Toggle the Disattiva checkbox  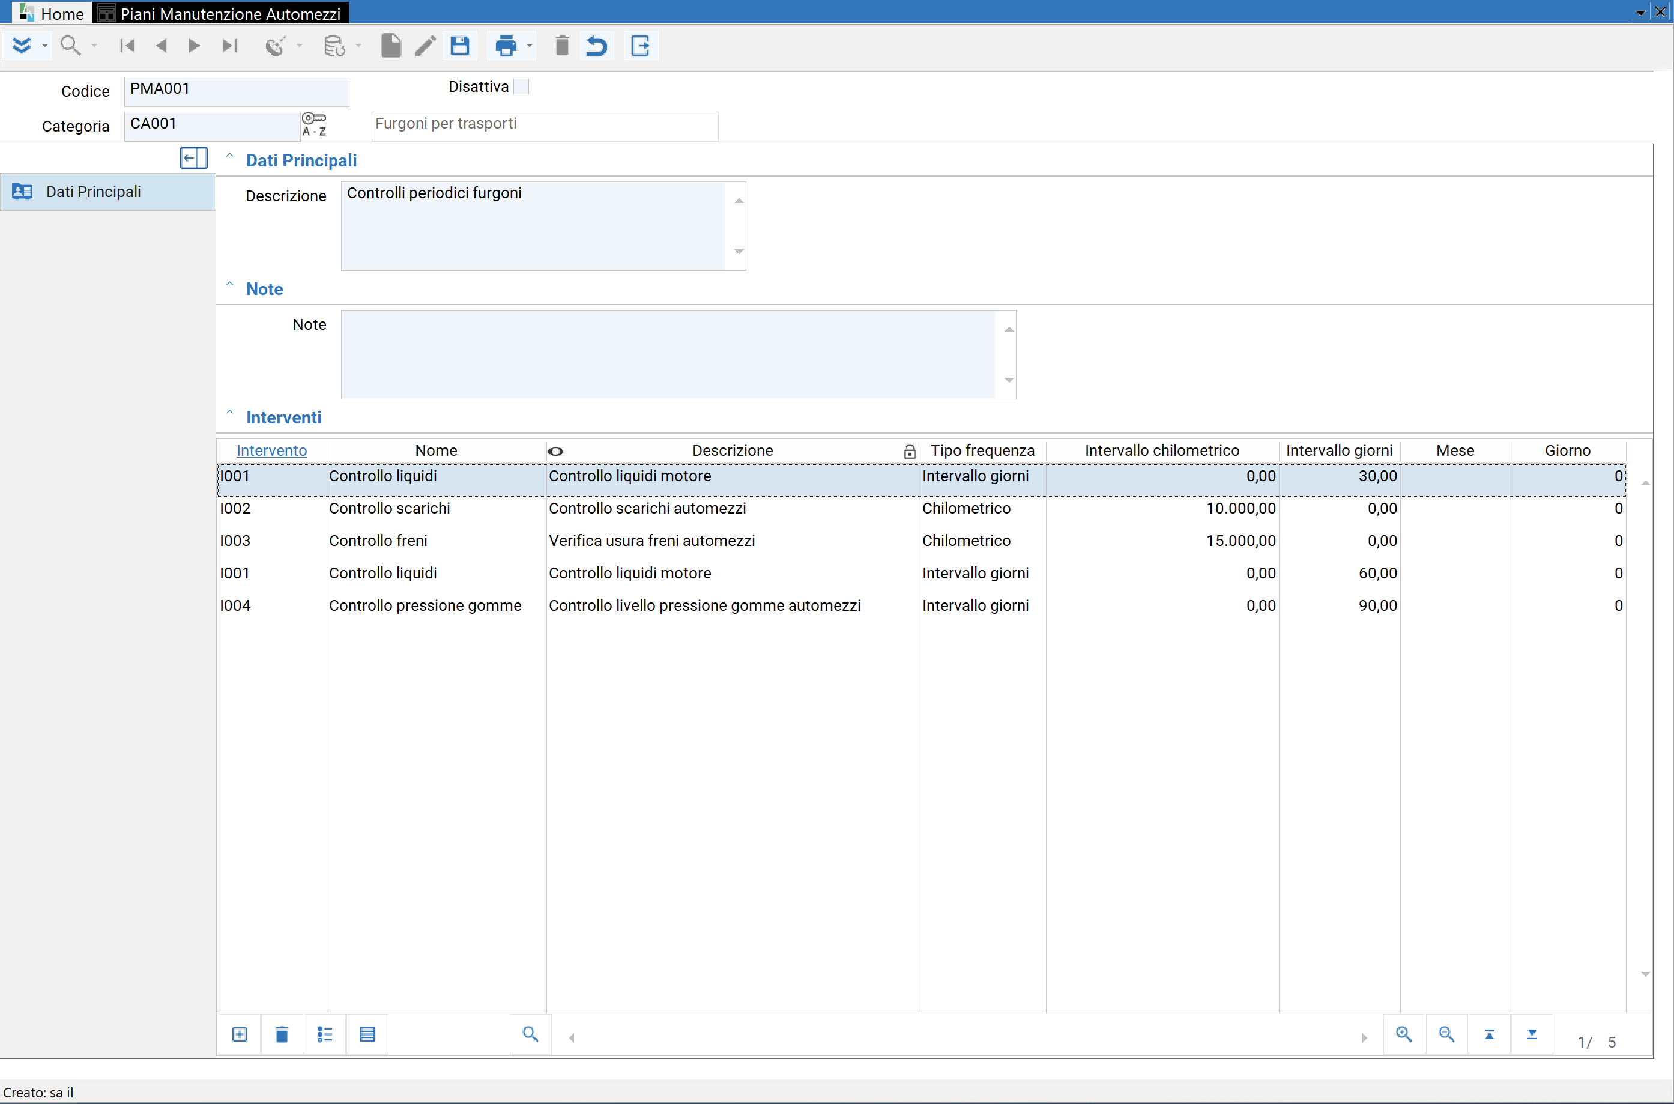point(521,86)
